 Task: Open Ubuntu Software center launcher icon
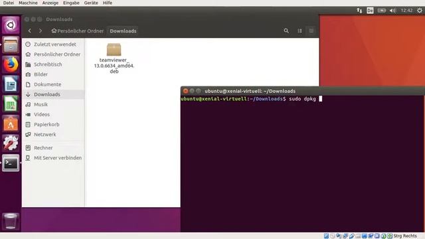(x=11, y=124)
